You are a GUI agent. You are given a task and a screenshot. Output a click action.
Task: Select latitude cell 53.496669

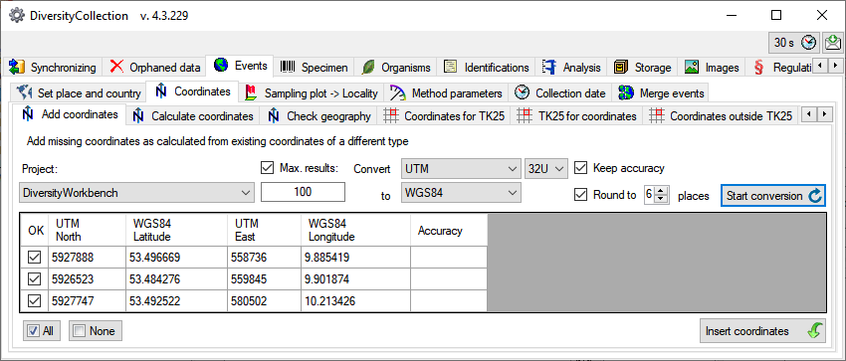176,258
